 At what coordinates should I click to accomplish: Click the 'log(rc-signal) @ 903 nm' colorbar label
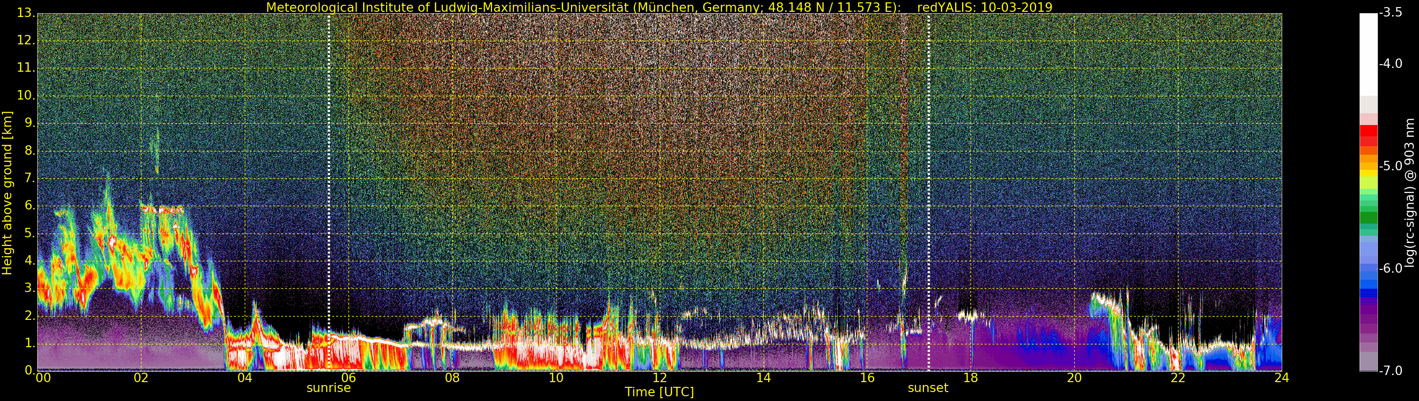1410,193
